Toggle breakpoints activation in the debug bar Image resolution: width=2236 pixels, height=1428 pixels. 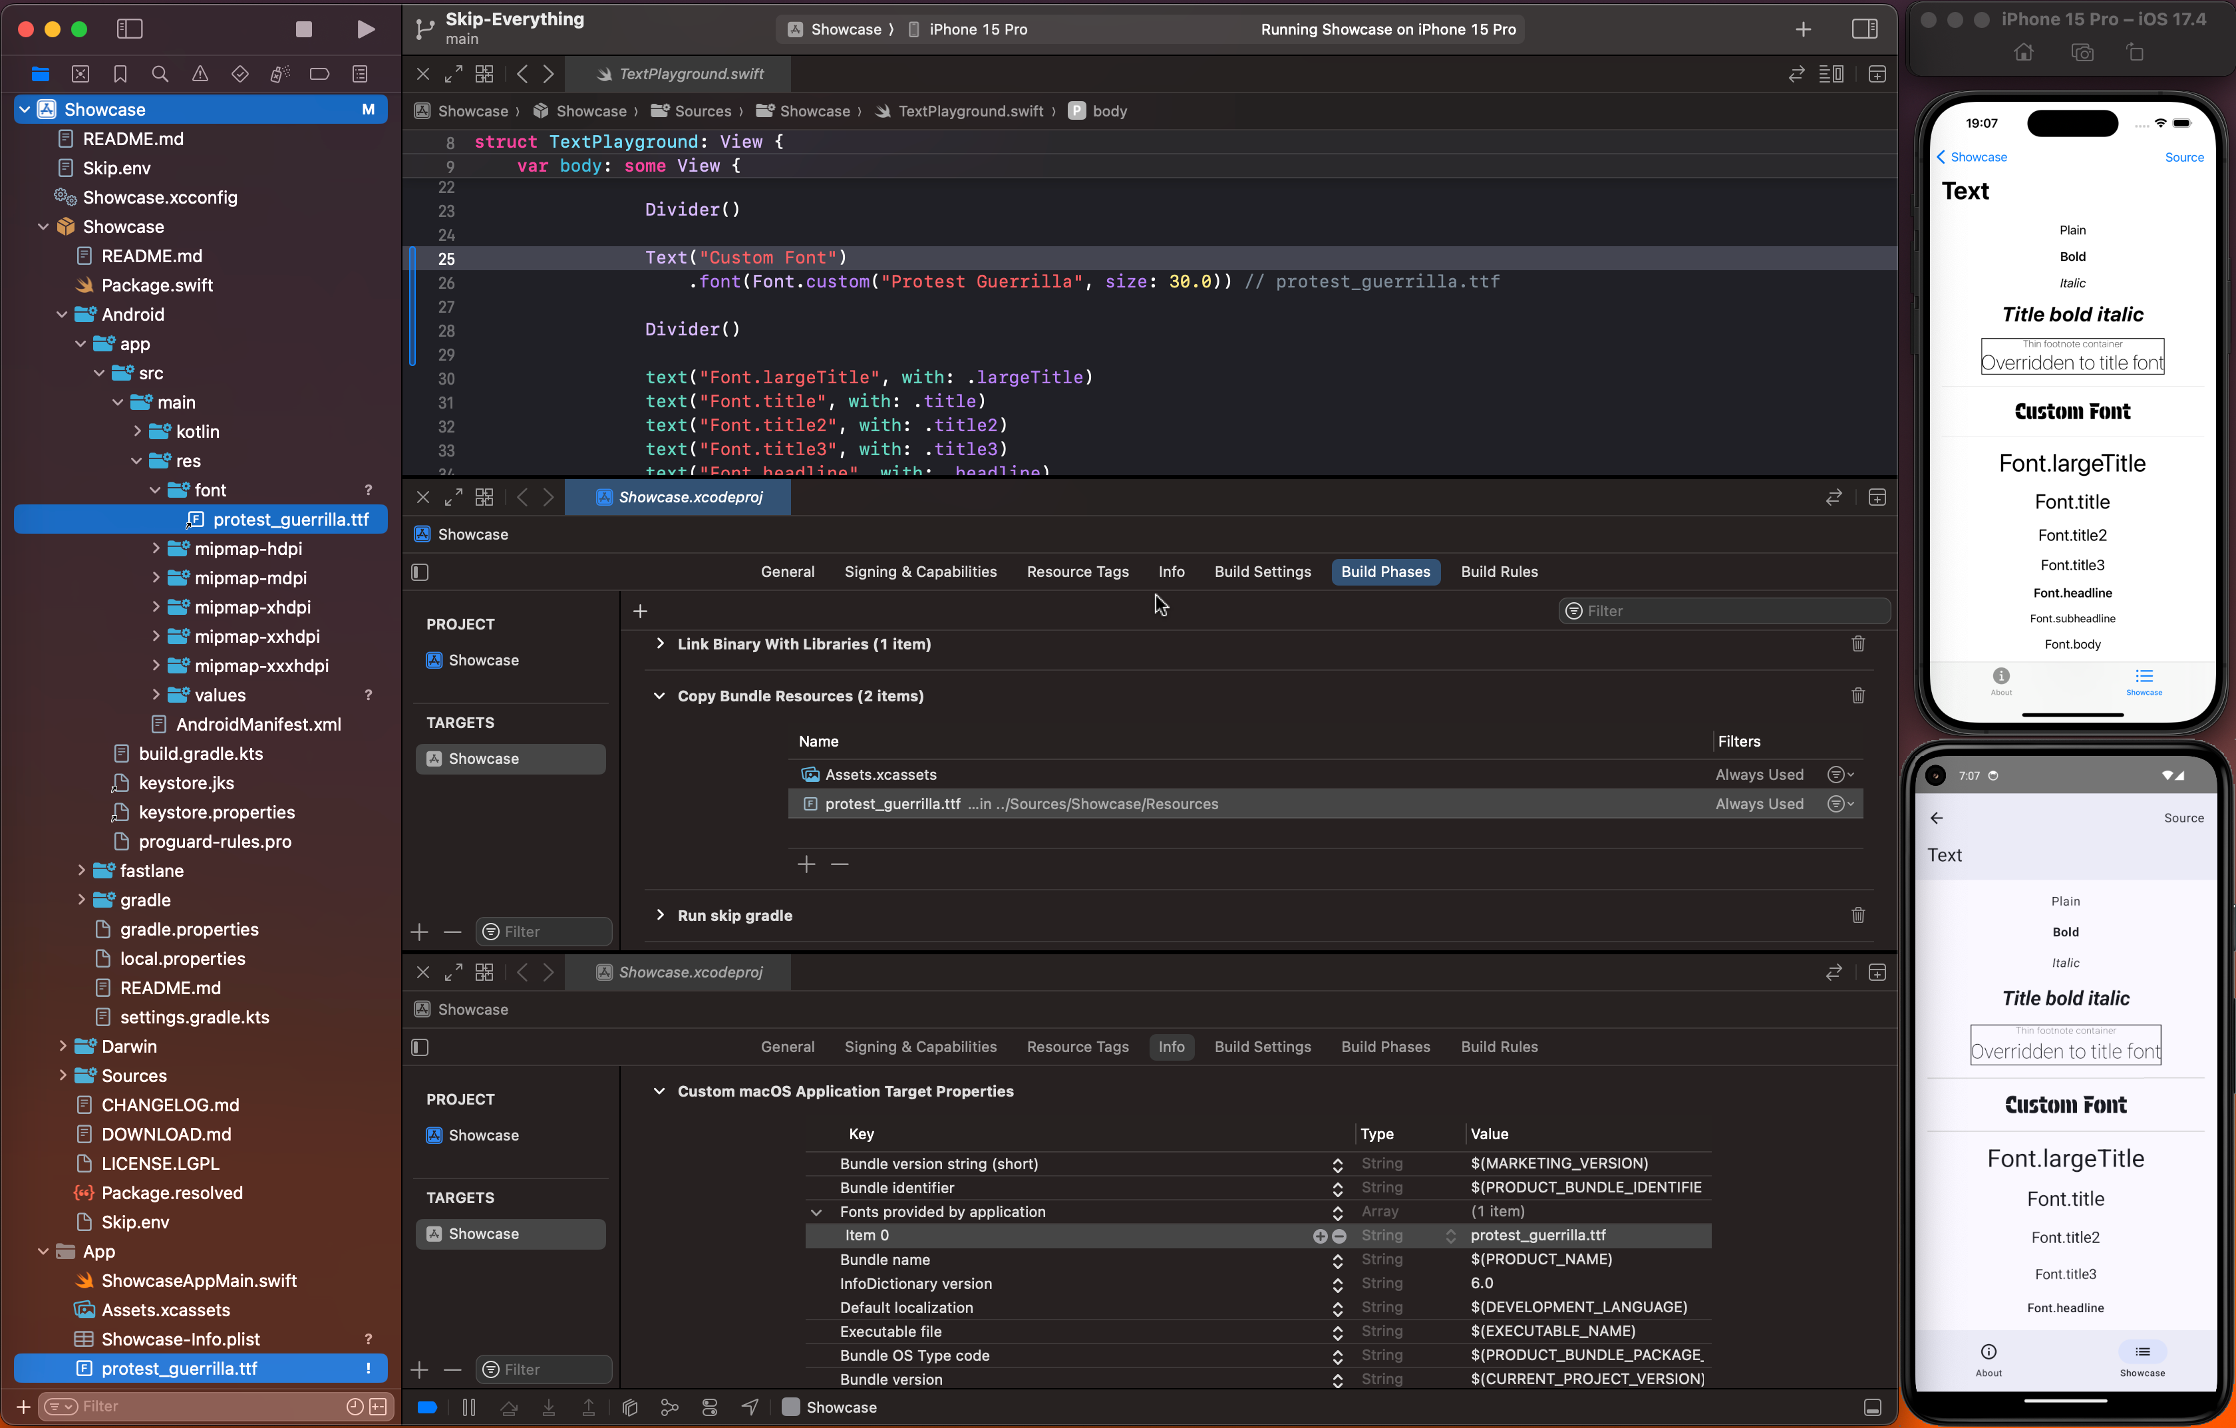[x=427, y=1407]
